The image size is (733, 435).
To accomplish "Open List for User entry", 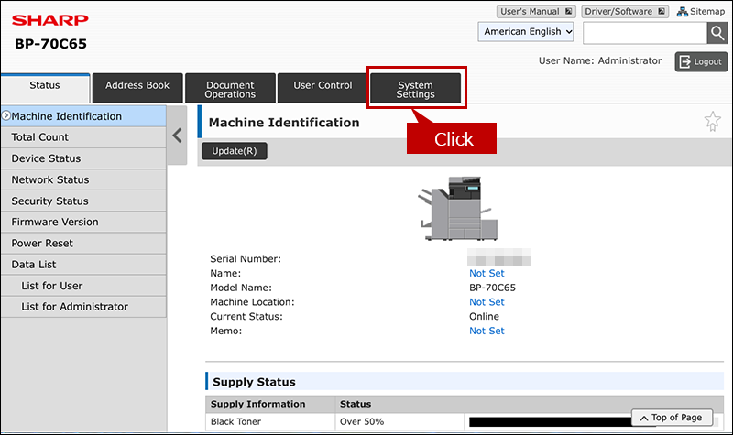I will (x=83, y=286).
